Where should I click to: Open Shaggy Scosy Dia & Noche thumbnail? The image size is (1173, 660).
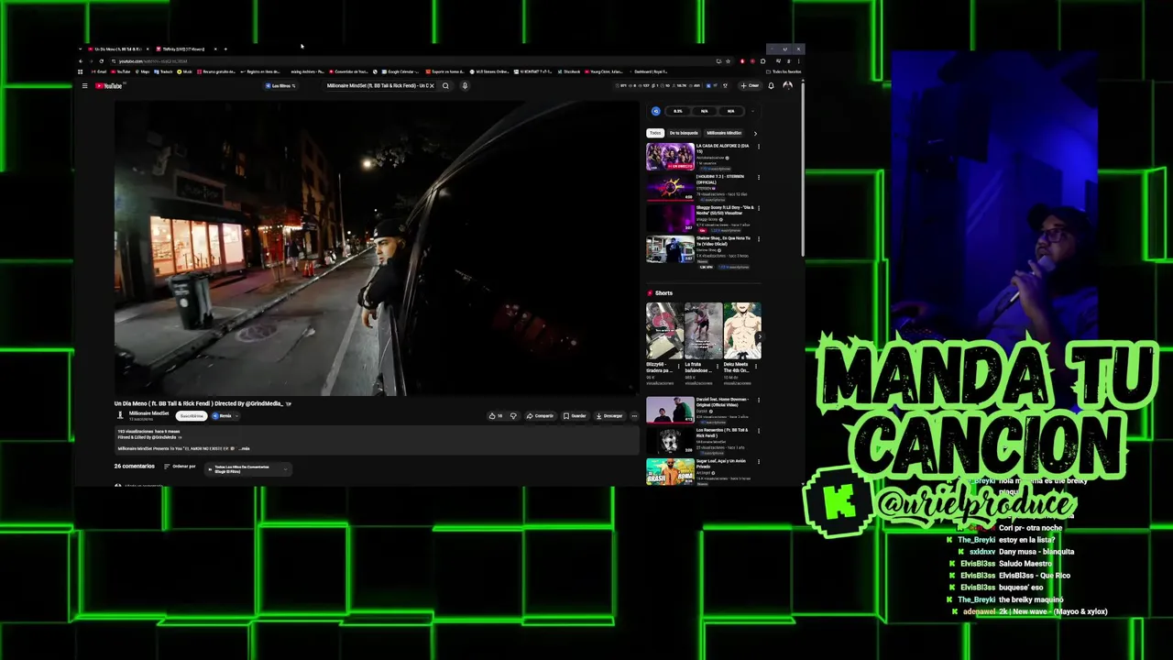(x=670, y=219)
